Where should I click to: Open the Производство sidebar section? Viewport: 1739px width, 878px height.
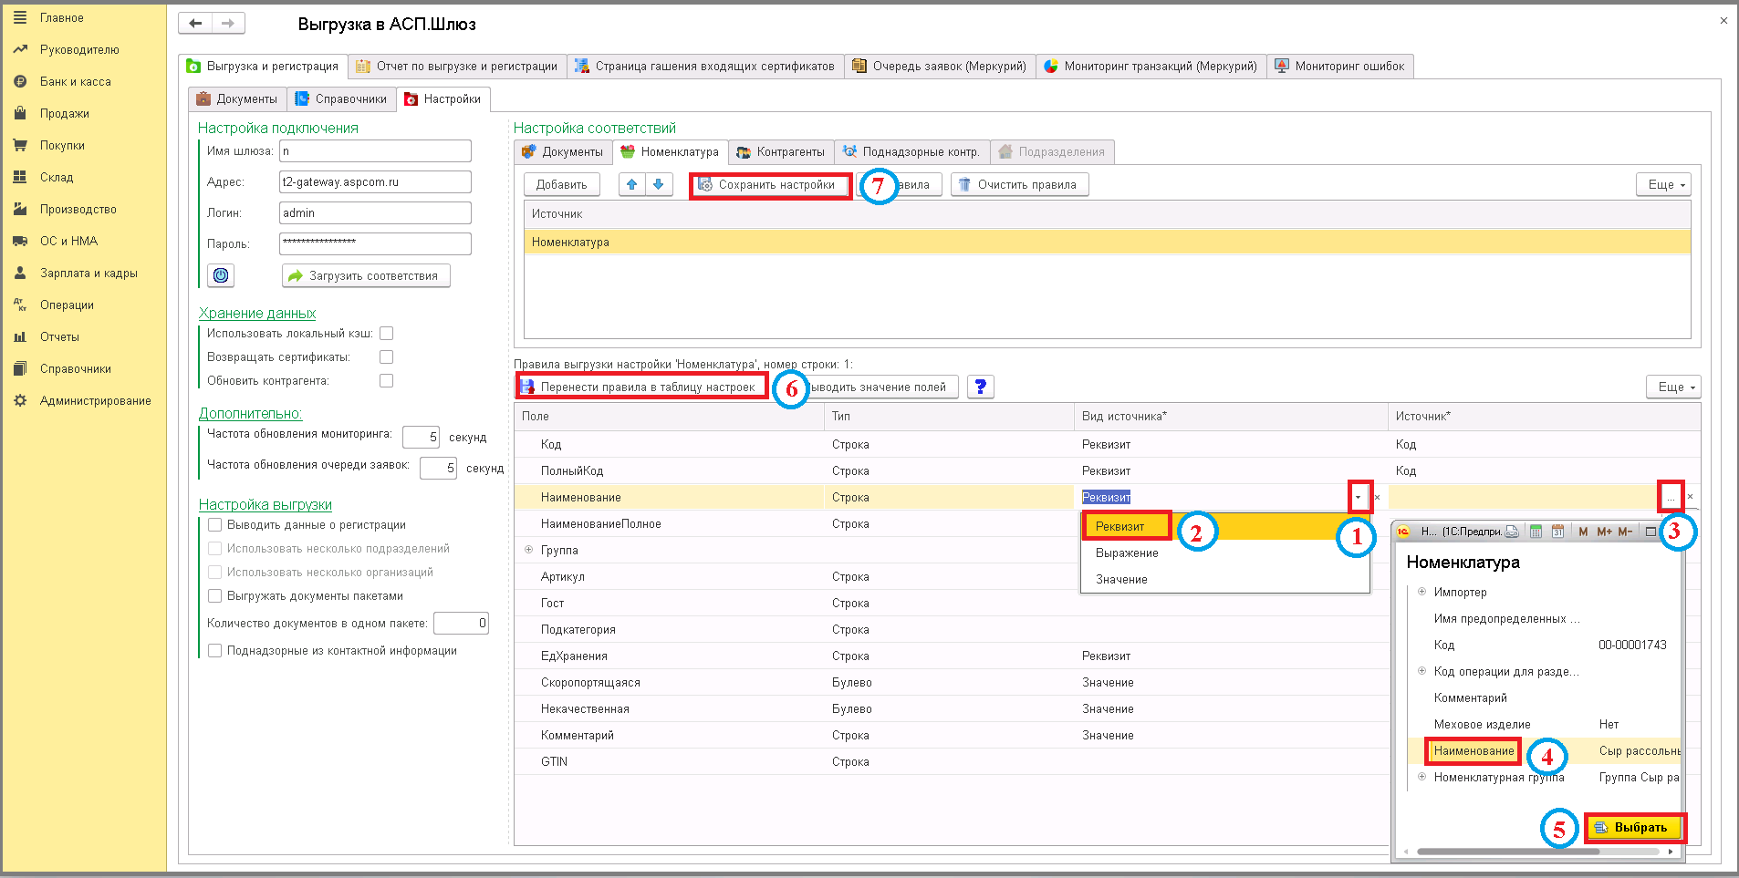coord(78,209)
